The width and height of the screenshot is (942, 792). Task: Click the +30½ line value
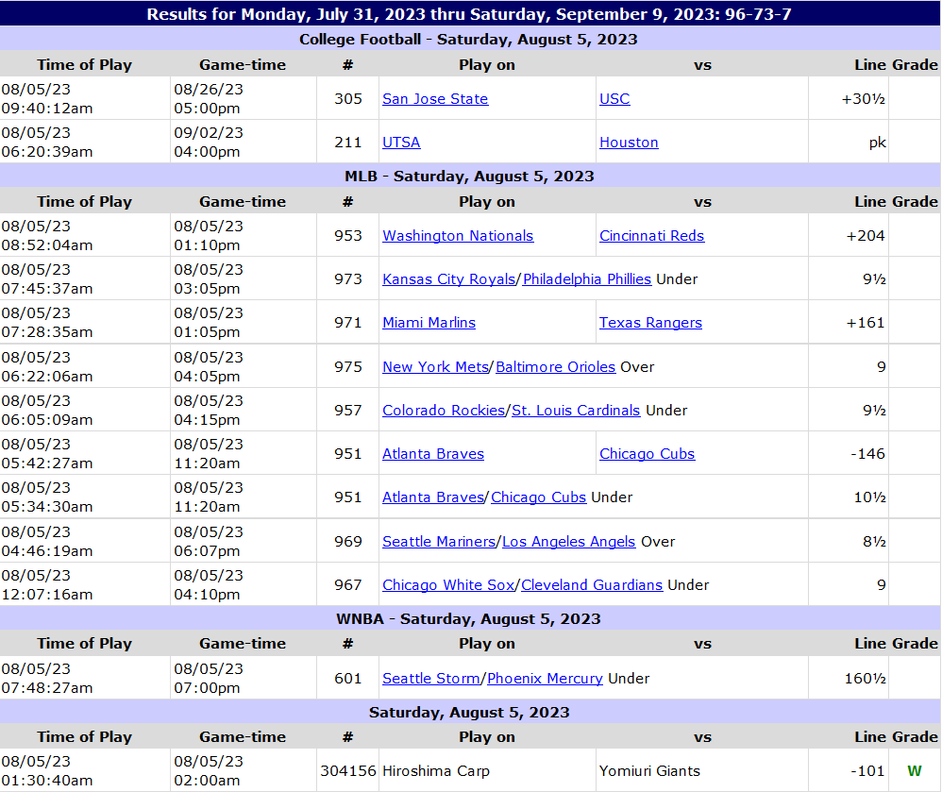[864, 98]
